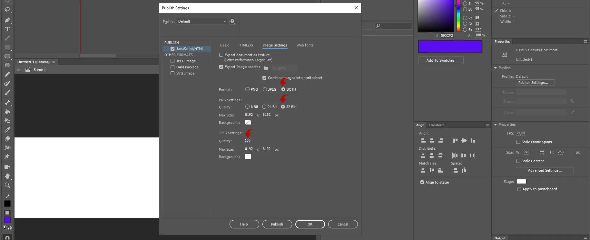Toggle width-height link in Properties panel
The height and width of the screenshot is (240, 590).
point(542,152)
